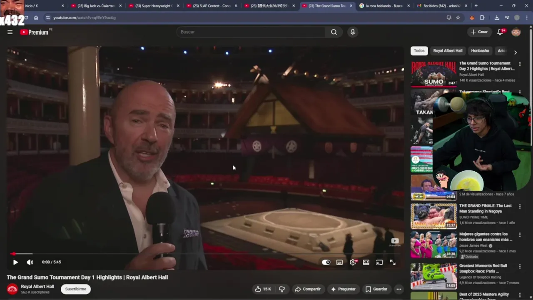Close the Grand Sumo Tournament tab
The height and width of the screenshot is (300, 533).
point(351,6)
